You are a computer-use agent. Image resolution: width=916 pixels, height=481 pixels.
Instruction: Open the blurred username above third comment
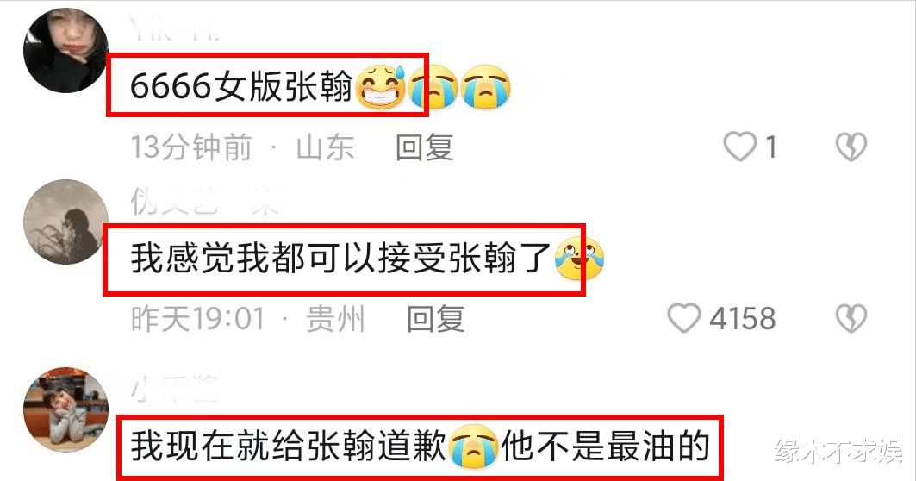point(174,390)
